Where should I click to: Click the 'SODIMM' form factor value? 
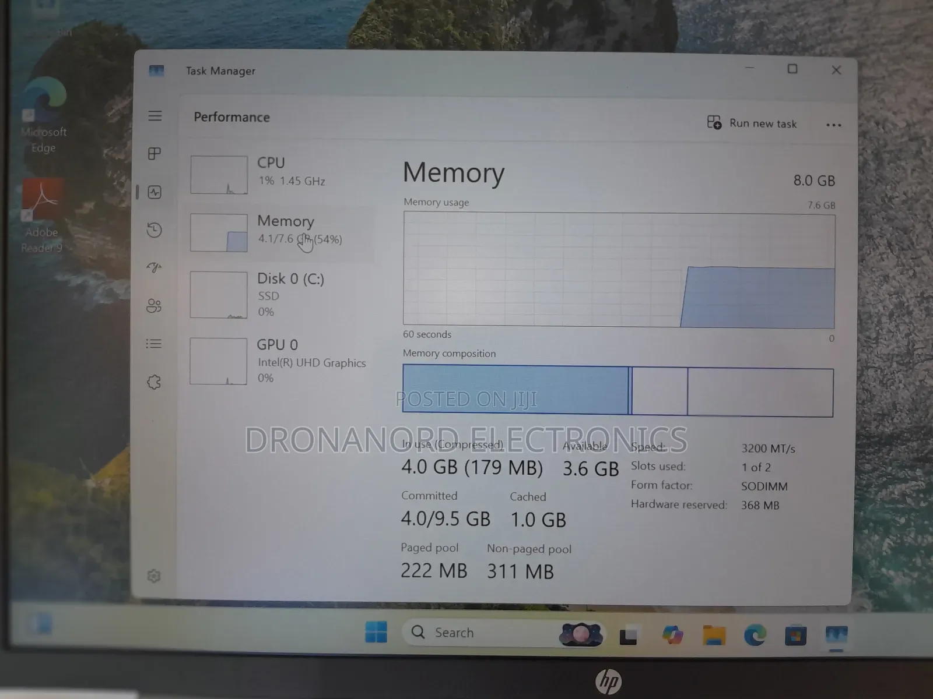tap(764, 486)
